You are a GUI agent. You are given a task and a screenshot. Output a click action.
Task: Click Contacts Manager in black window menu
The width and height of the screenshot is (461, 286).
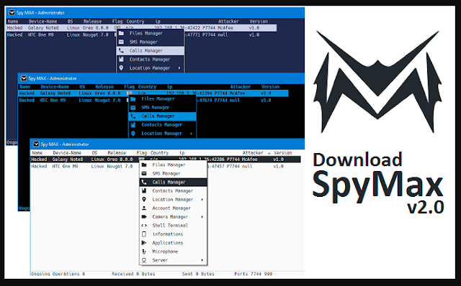pos(162,124)
